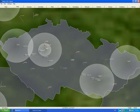Open the Help menu
Viewport: 140px width, 112px height.
(14, 4)
